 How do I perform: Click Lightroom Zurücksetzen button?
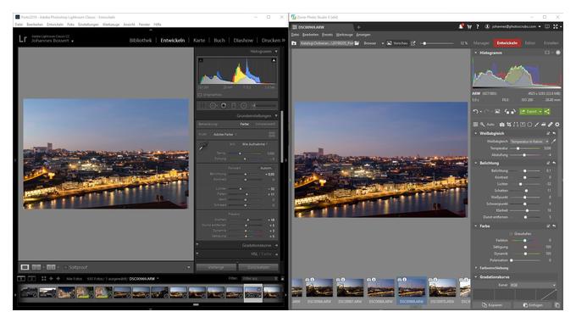(x=258, y=267)
